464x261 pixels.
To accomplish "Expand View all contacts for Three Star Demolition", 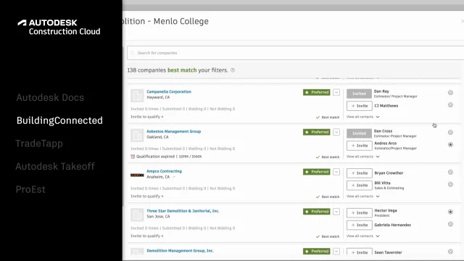I will click(x=362, y=236).
